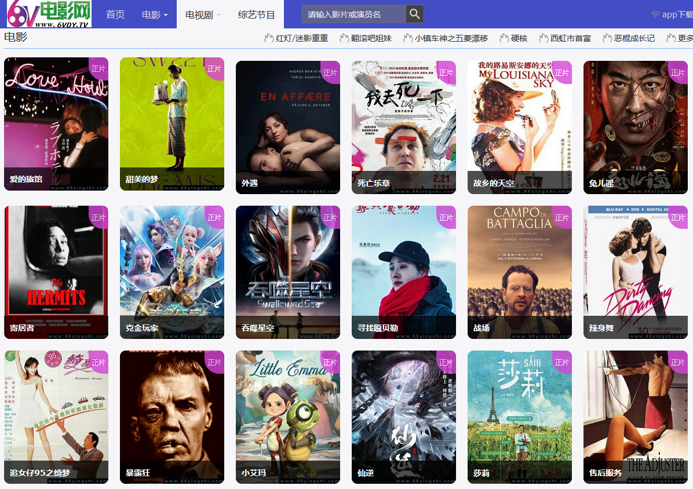Click 正片 badge on 吞噬星空 poster
Viewport: 693px width, 489px height.
330,217
